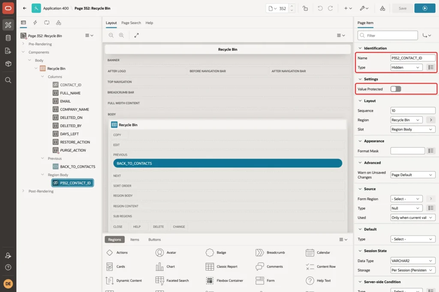
Task: Zoom in the layout view
Action: (121, 35)
